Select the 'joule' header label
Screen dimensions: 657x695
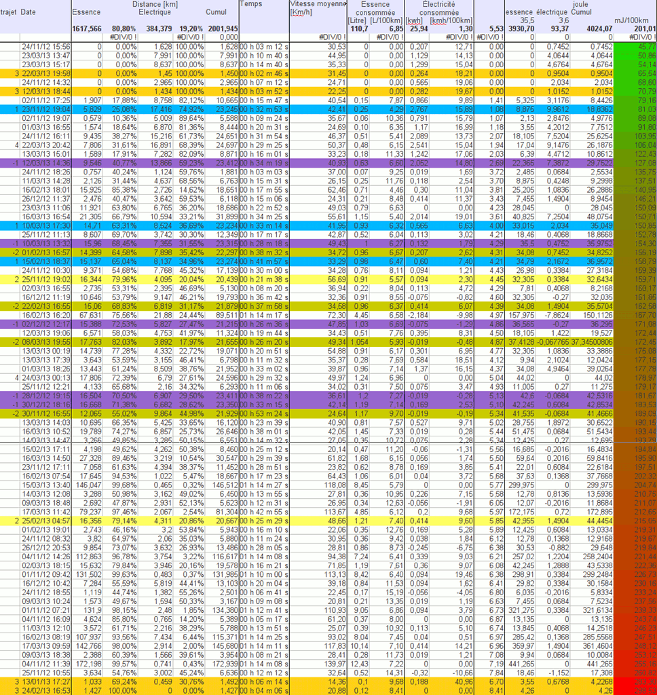click(580, 4)
